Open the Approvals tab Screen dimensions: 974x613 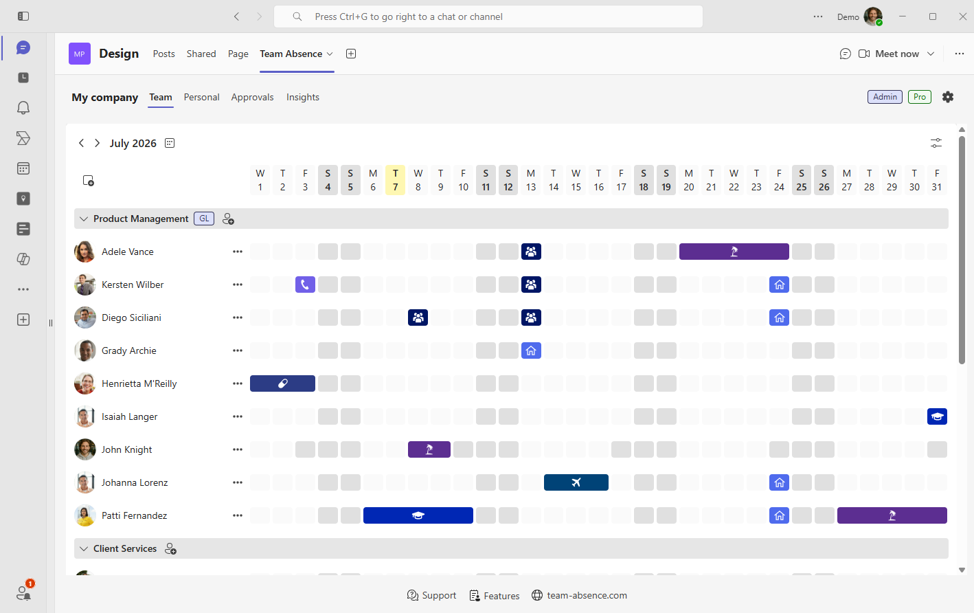[x=252, y=97]
